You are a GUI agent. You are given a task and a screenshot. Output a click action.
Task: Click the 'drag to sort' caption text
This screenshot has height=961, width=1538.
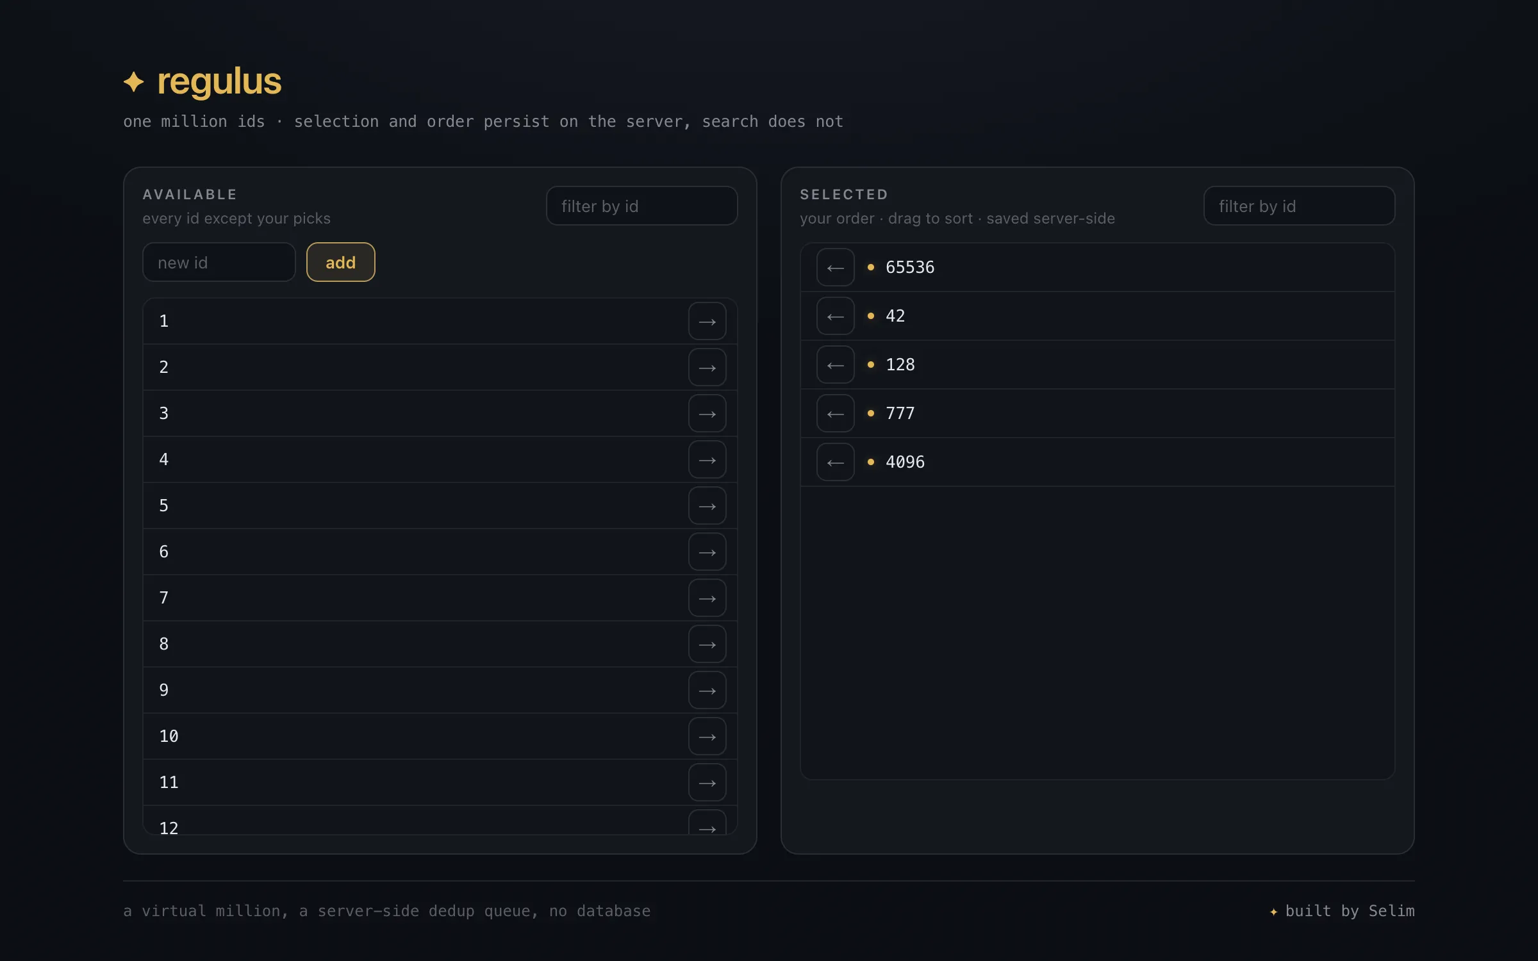tap(930, 218)
